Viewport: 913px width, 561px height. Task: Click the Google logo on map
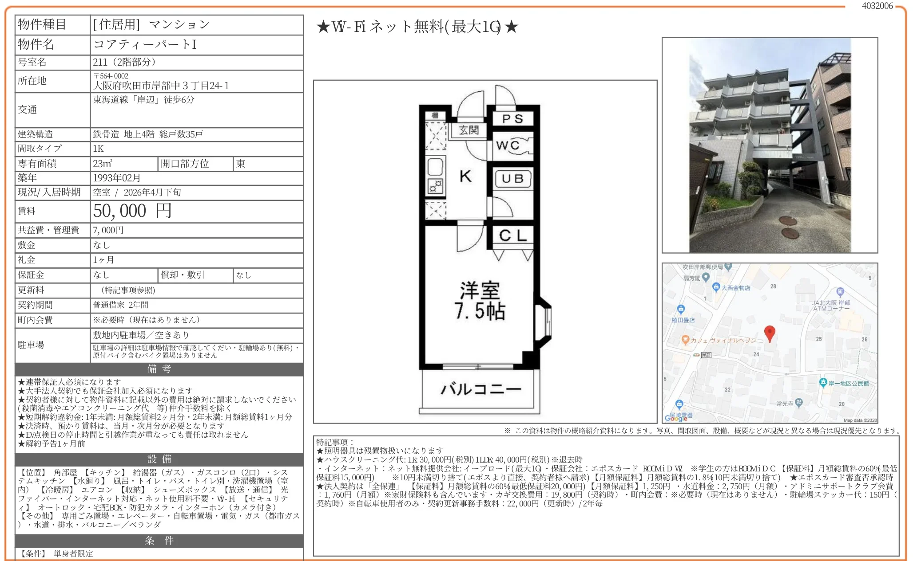676,418
